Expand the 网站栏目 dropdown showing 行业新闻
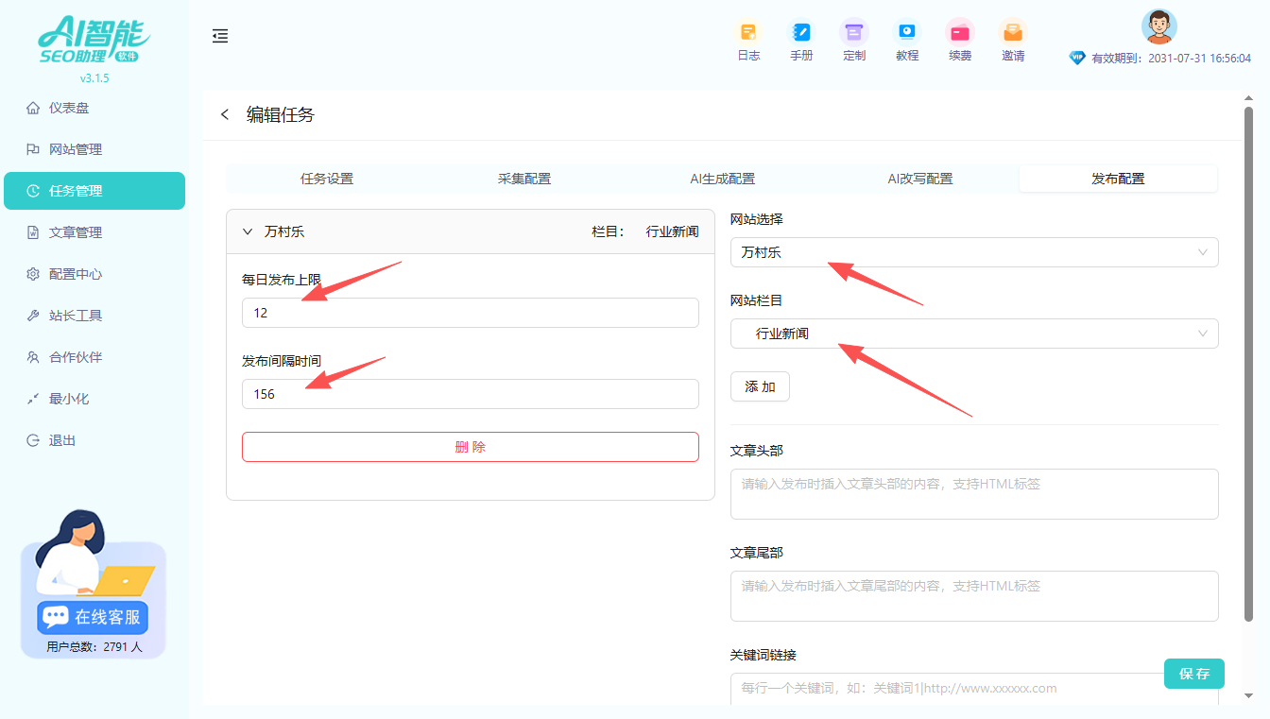This screenshot has height=719, width=1270. coord(973,334)
